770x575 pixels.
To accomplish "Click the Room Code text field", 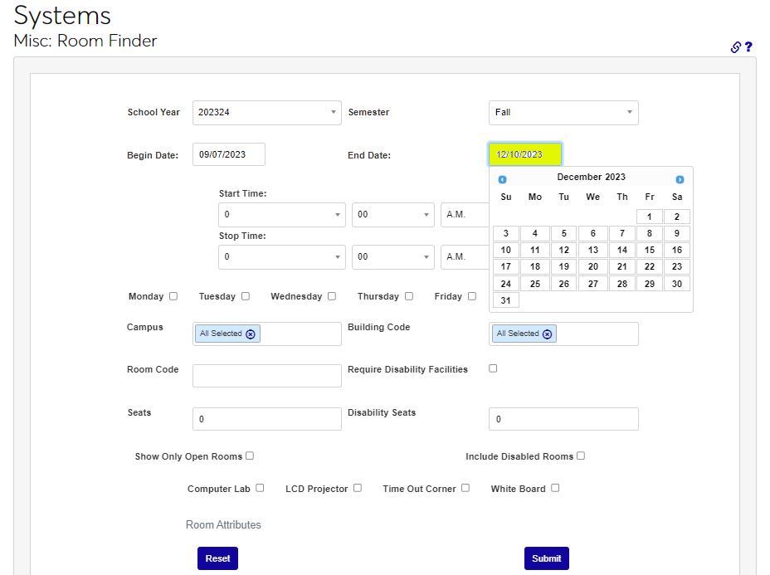I will [x=266, y=376].
